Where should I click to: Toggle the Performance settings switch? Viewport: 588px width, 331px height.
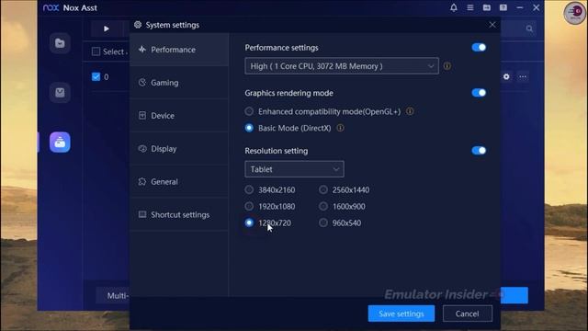479,47
